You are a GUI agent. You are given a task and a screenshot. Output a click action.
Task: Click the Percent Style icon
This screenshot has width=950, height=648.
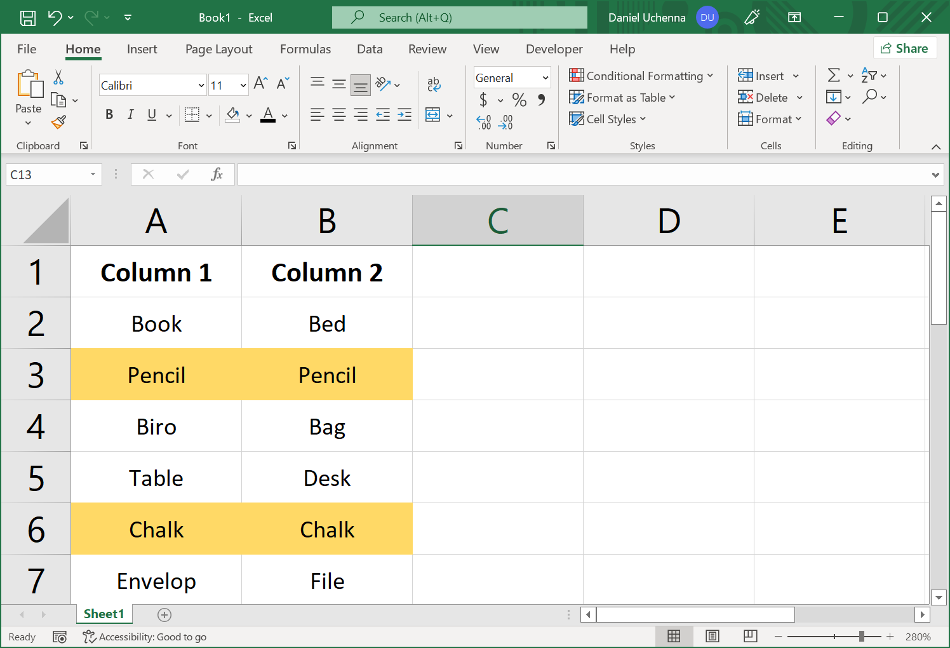(519, 100)
